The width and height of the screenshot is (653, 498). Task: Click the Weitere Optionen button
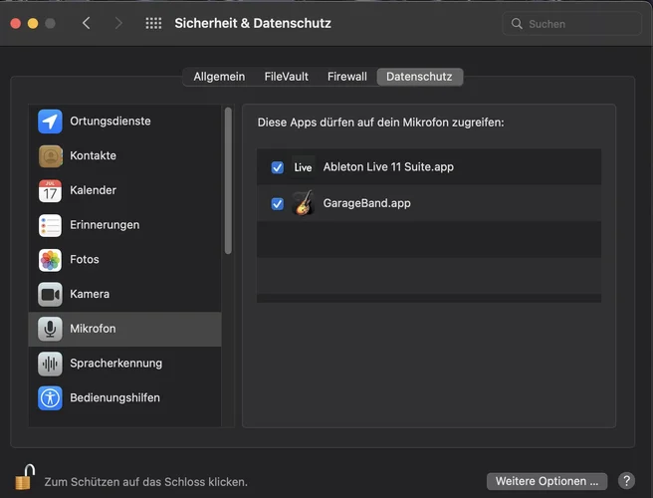tap(547, 481)
